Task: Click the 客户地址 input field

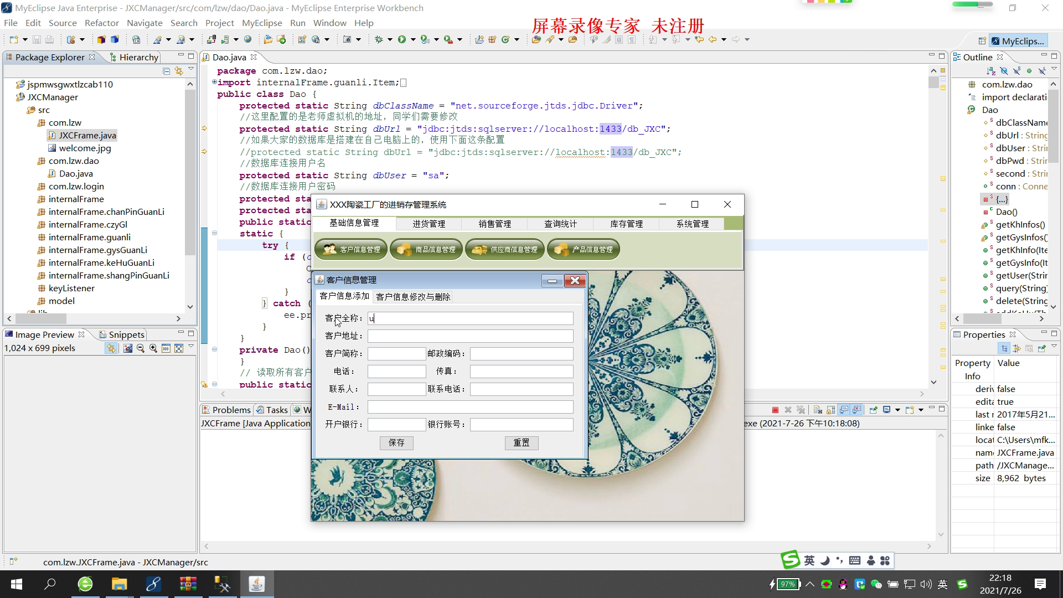Action: coord(470,336)
